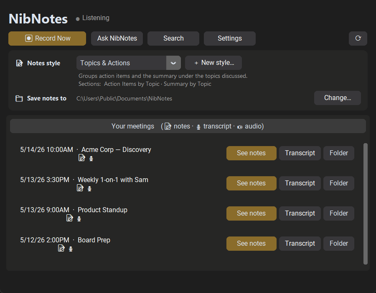Image resolution: width=376 pixels, height=293 pixels.
Task: Click the meetings list scrollbar
Action: tap(366, 204)
